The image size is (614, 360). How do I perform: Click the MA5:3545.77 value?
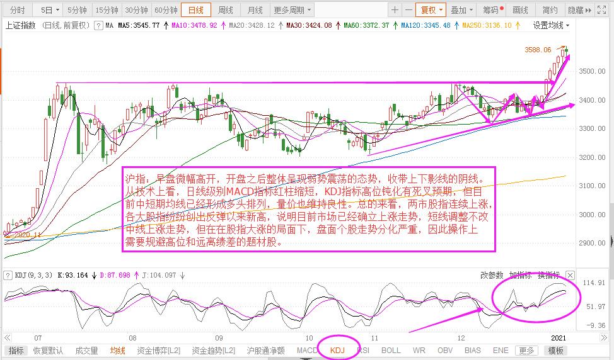(x=139, y=25)
